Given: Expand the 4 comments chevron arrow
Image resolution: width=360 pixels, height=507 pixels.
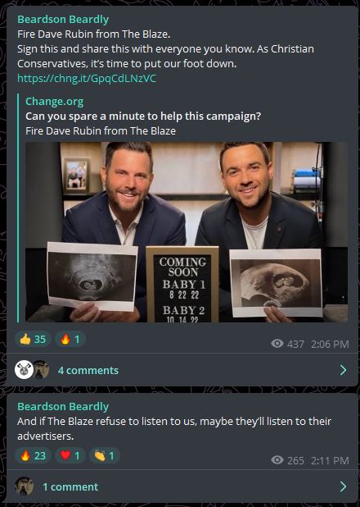Looking at the screenshot, I should point(343,370).
